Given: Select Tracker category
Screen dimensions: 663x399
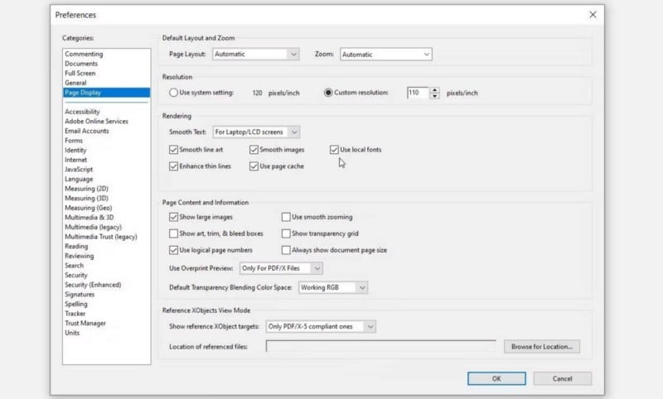Looking at the screenshot, I should point(75,314).
